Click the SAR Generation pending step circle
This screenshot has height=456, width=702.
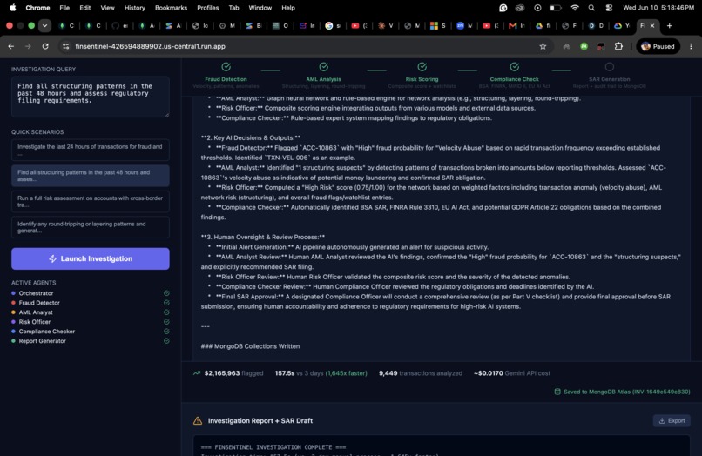click(x=610, y=67)
